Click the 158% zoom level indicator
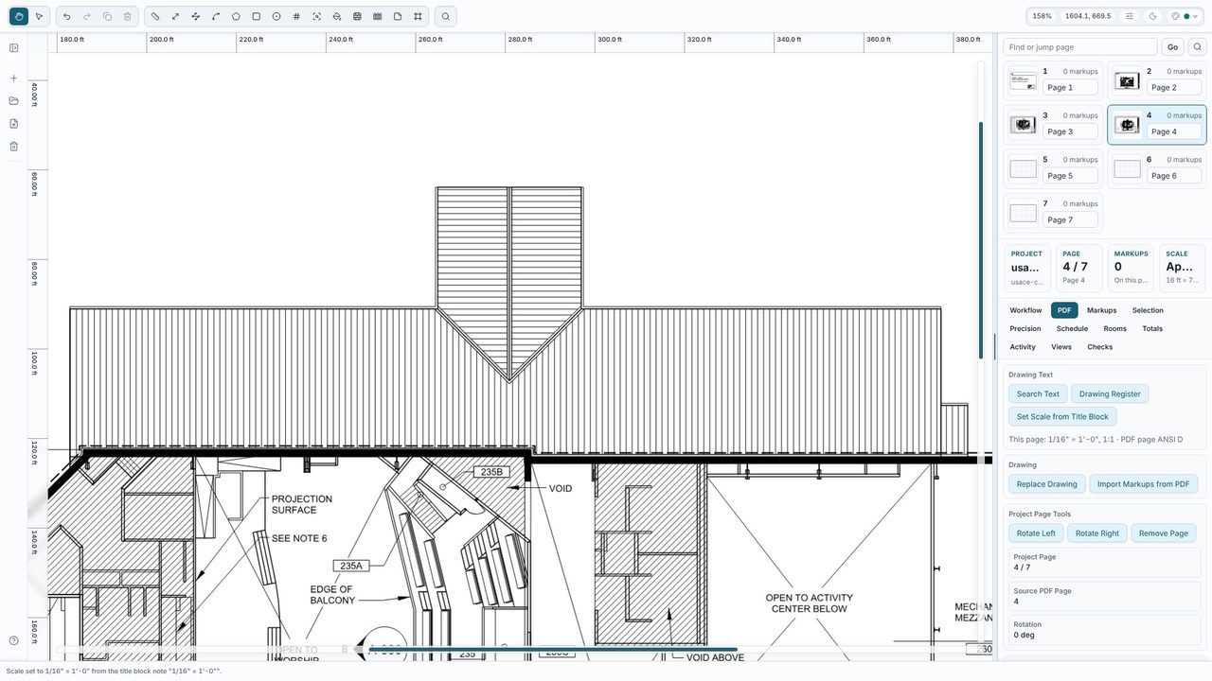1212x681 pixels. point(1042,16)
